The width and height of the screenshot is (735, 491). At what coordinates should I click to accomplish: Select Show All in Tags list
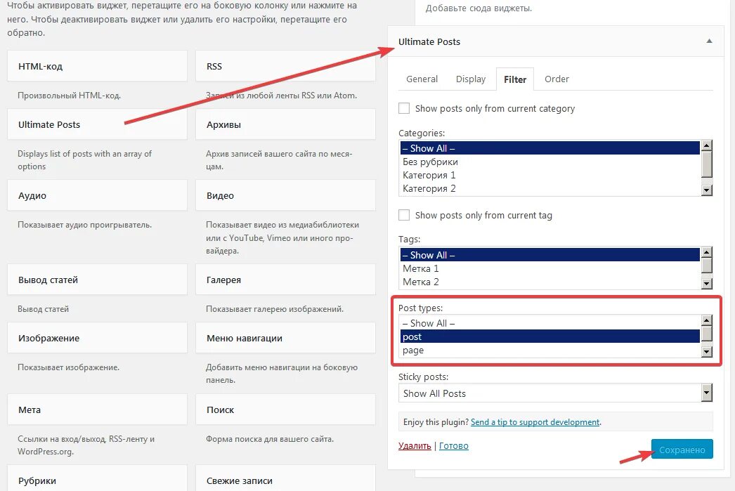pyautogui.click(x=549, y=255)
